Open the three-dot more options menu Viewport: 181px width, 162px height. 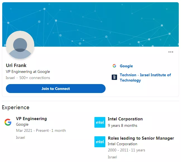(171, 52)
